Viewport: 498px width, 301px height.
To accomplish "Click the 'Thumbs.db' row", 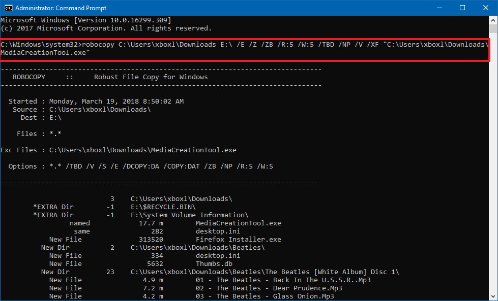I will [x=141, y=264].
